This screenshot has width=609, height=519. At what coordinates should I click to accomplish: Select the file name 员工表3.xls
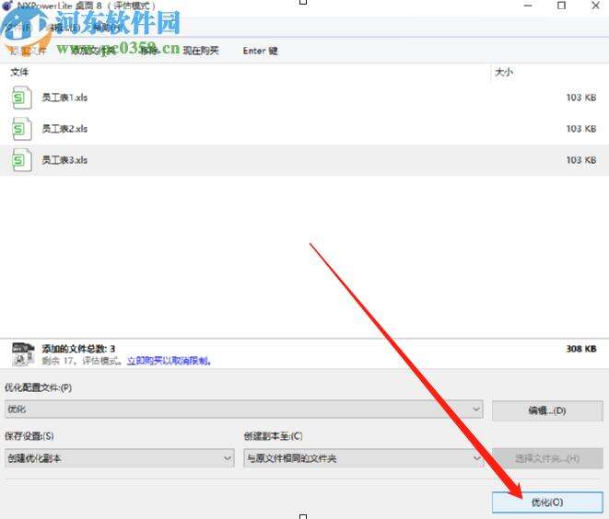click(64, 160)
